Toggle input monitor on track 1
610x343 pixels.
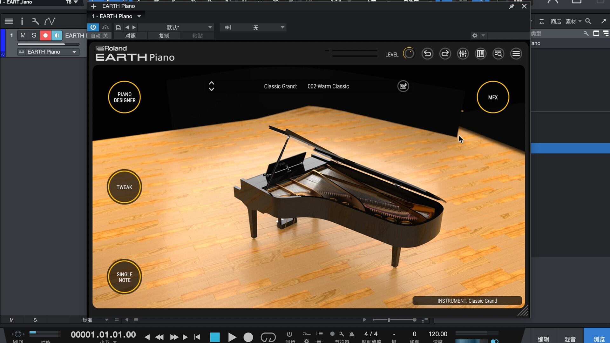(57, 36)
